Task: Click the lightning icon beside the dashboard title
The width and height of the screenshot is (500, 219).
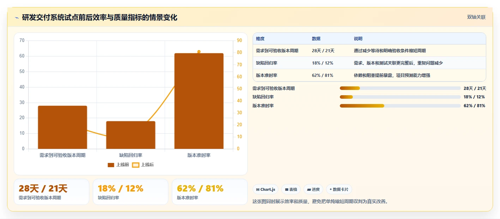Action: click(17, 18)
